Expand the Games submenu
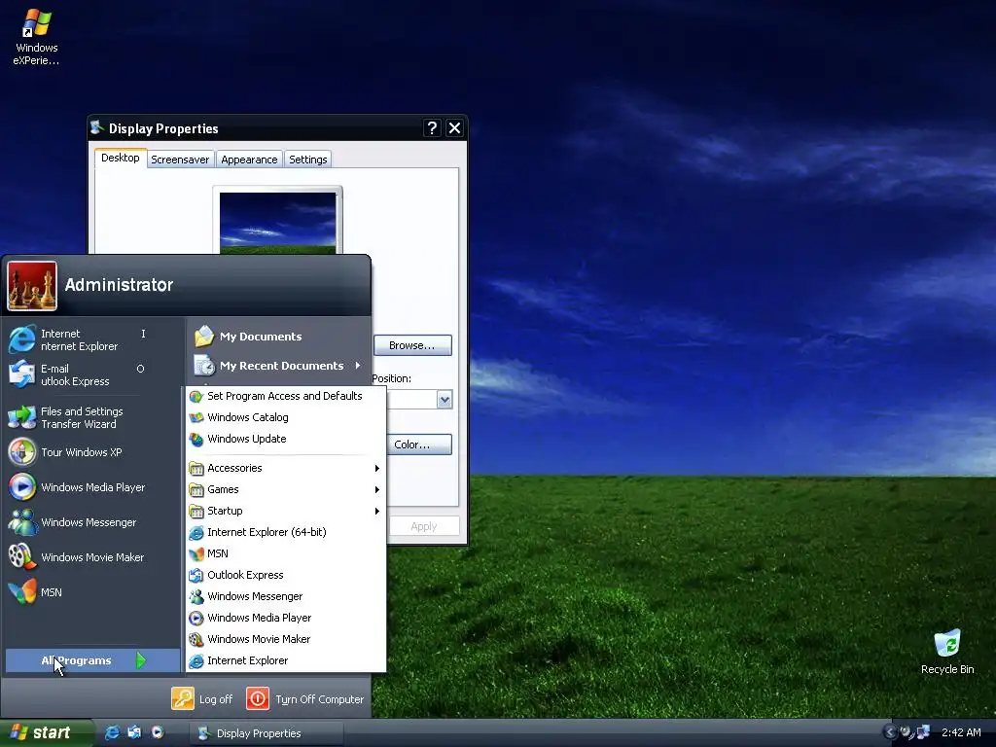Image resolution: width=996 pixels, height=747 pixels. pos(286,490)
